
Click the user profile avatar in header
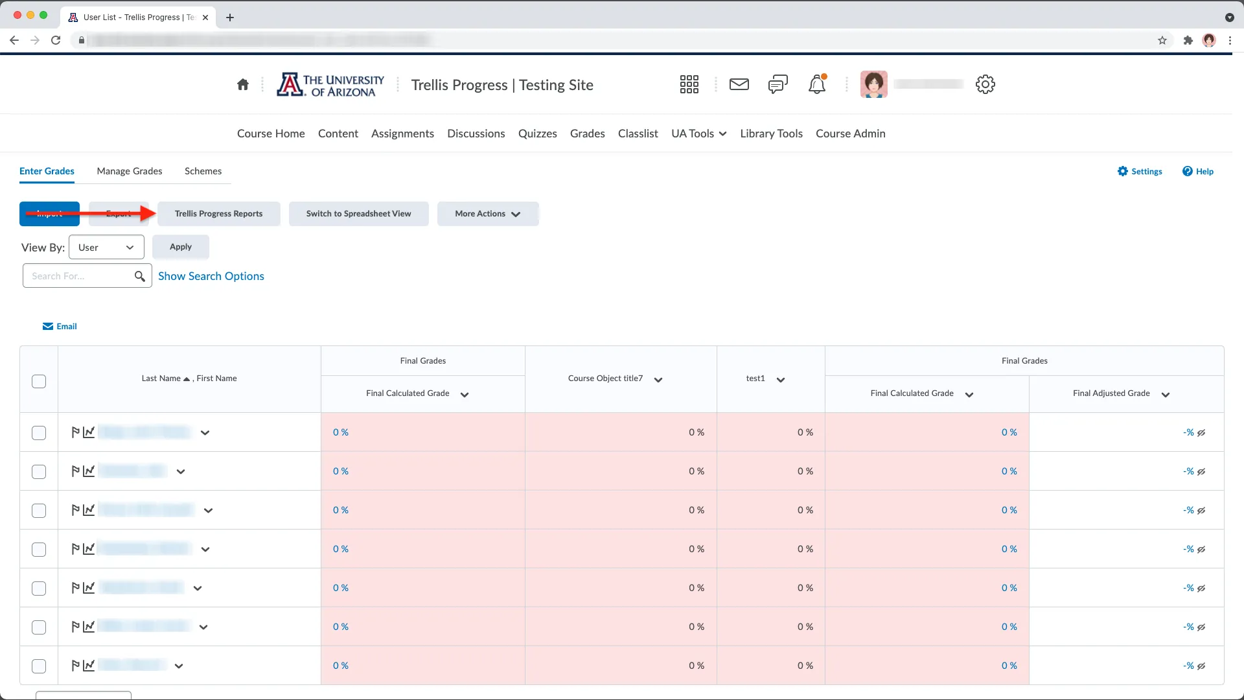[x=873, y=84]
